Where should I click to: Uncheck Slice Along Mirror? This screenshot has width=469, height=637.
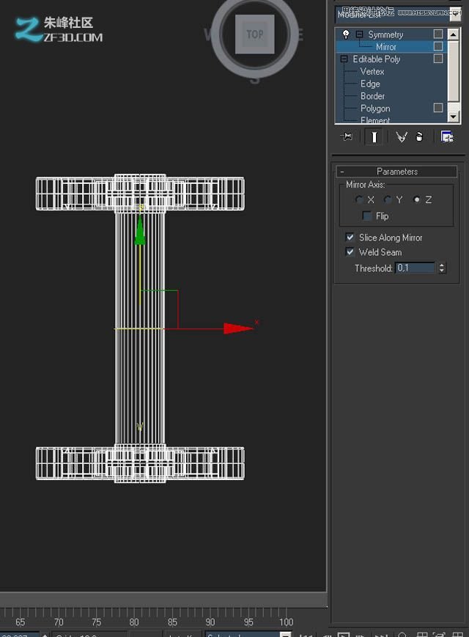click(350, 238)
